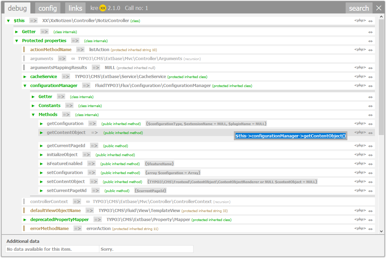Select the errorMethodName property row
The width and height of the screenshot is (386, 258).
[x=199, y=229]
